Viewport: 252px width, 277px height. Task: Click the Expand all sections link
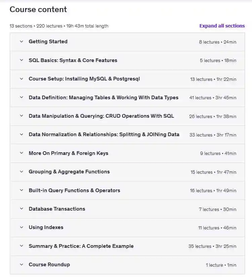point(222,26)
